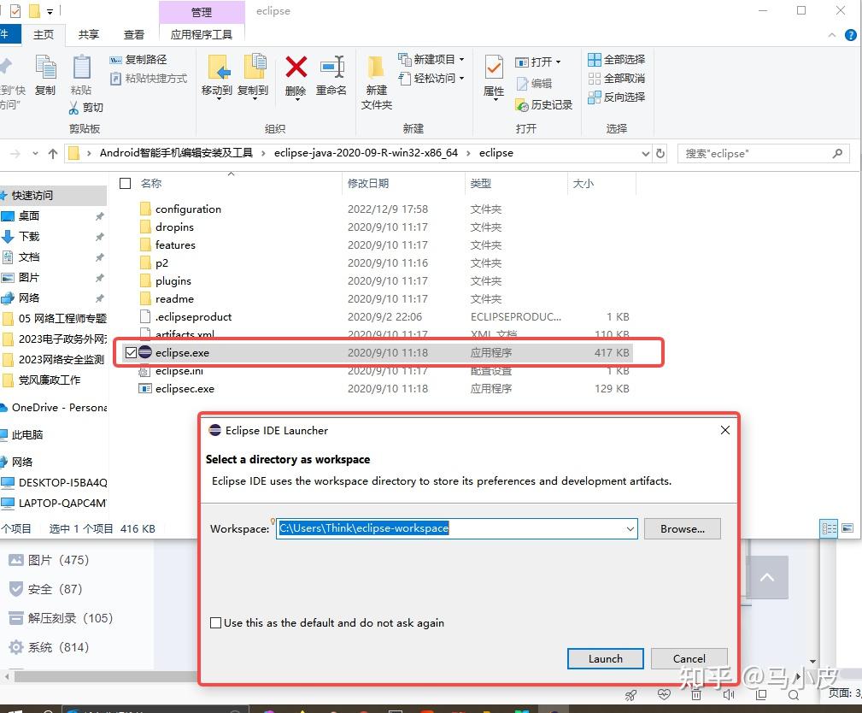The height and width of the screenshot is (713, 862).
Task: Switch to the Share ribbon tab
Action: (x=89, y=35)
